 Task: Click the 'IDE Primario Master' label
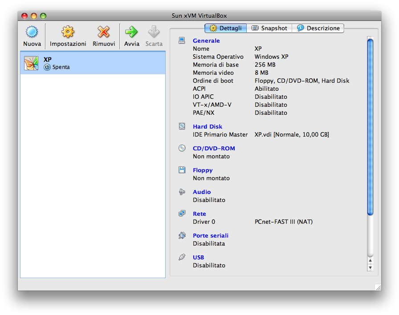click(220, 135)
